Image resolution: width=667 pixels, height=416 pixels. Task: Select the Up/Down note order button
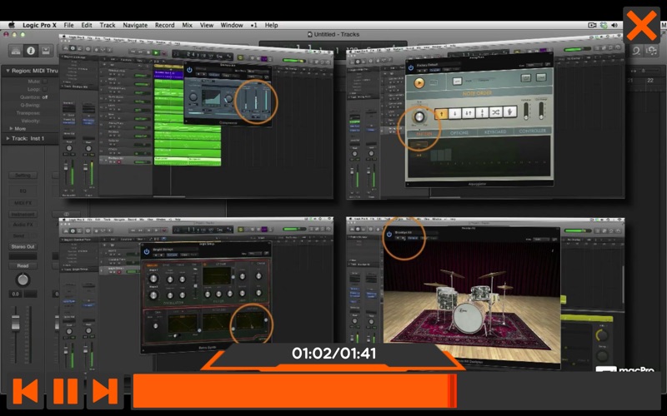[x=469, y=112]
